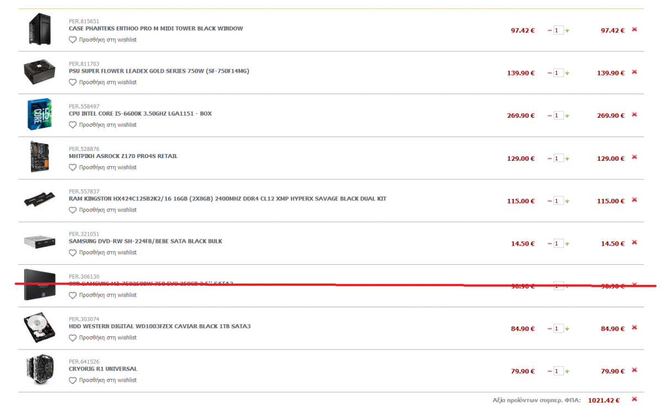661x408 pixels.
Task: Decrease quantity of the Phanteks Enthoo case
Action: (550, 31)
